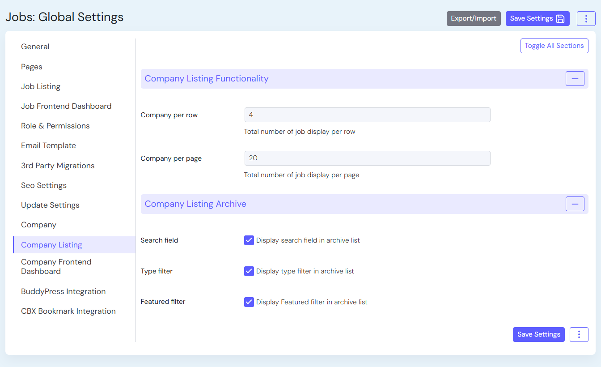
Task: Collapse the Company Listing Archive section
Action: pyautogui.click(x=575, y=204)
